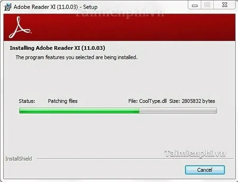This screenshot has height=182, width=238.
Task: Click the red banner header area
Action: point(119,27)
